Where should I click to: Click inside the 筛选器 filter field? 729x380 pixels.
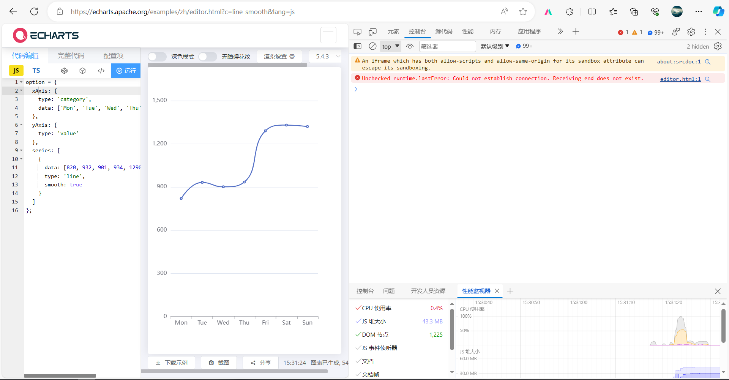(447, 46)
